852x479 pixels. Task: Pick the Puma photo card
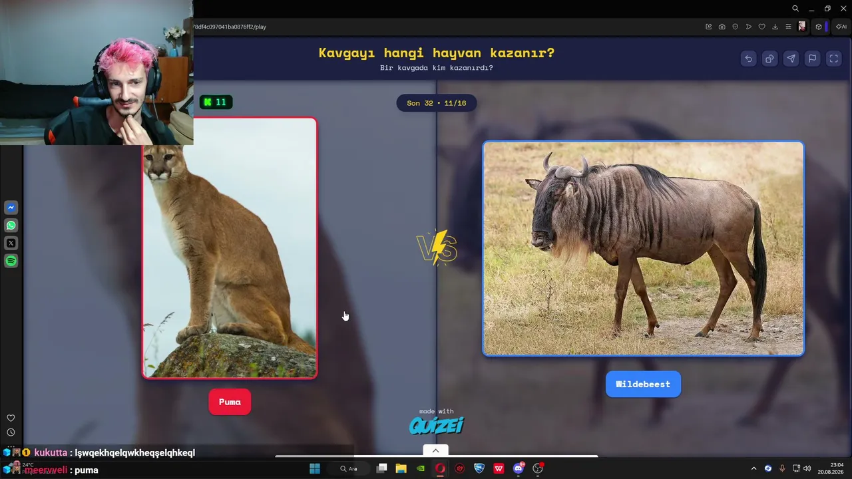tap(230, 248)
